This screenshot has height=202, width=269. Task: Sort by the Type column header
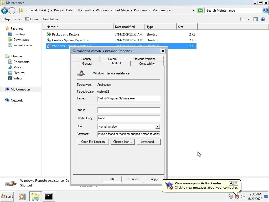click(161, 27)
